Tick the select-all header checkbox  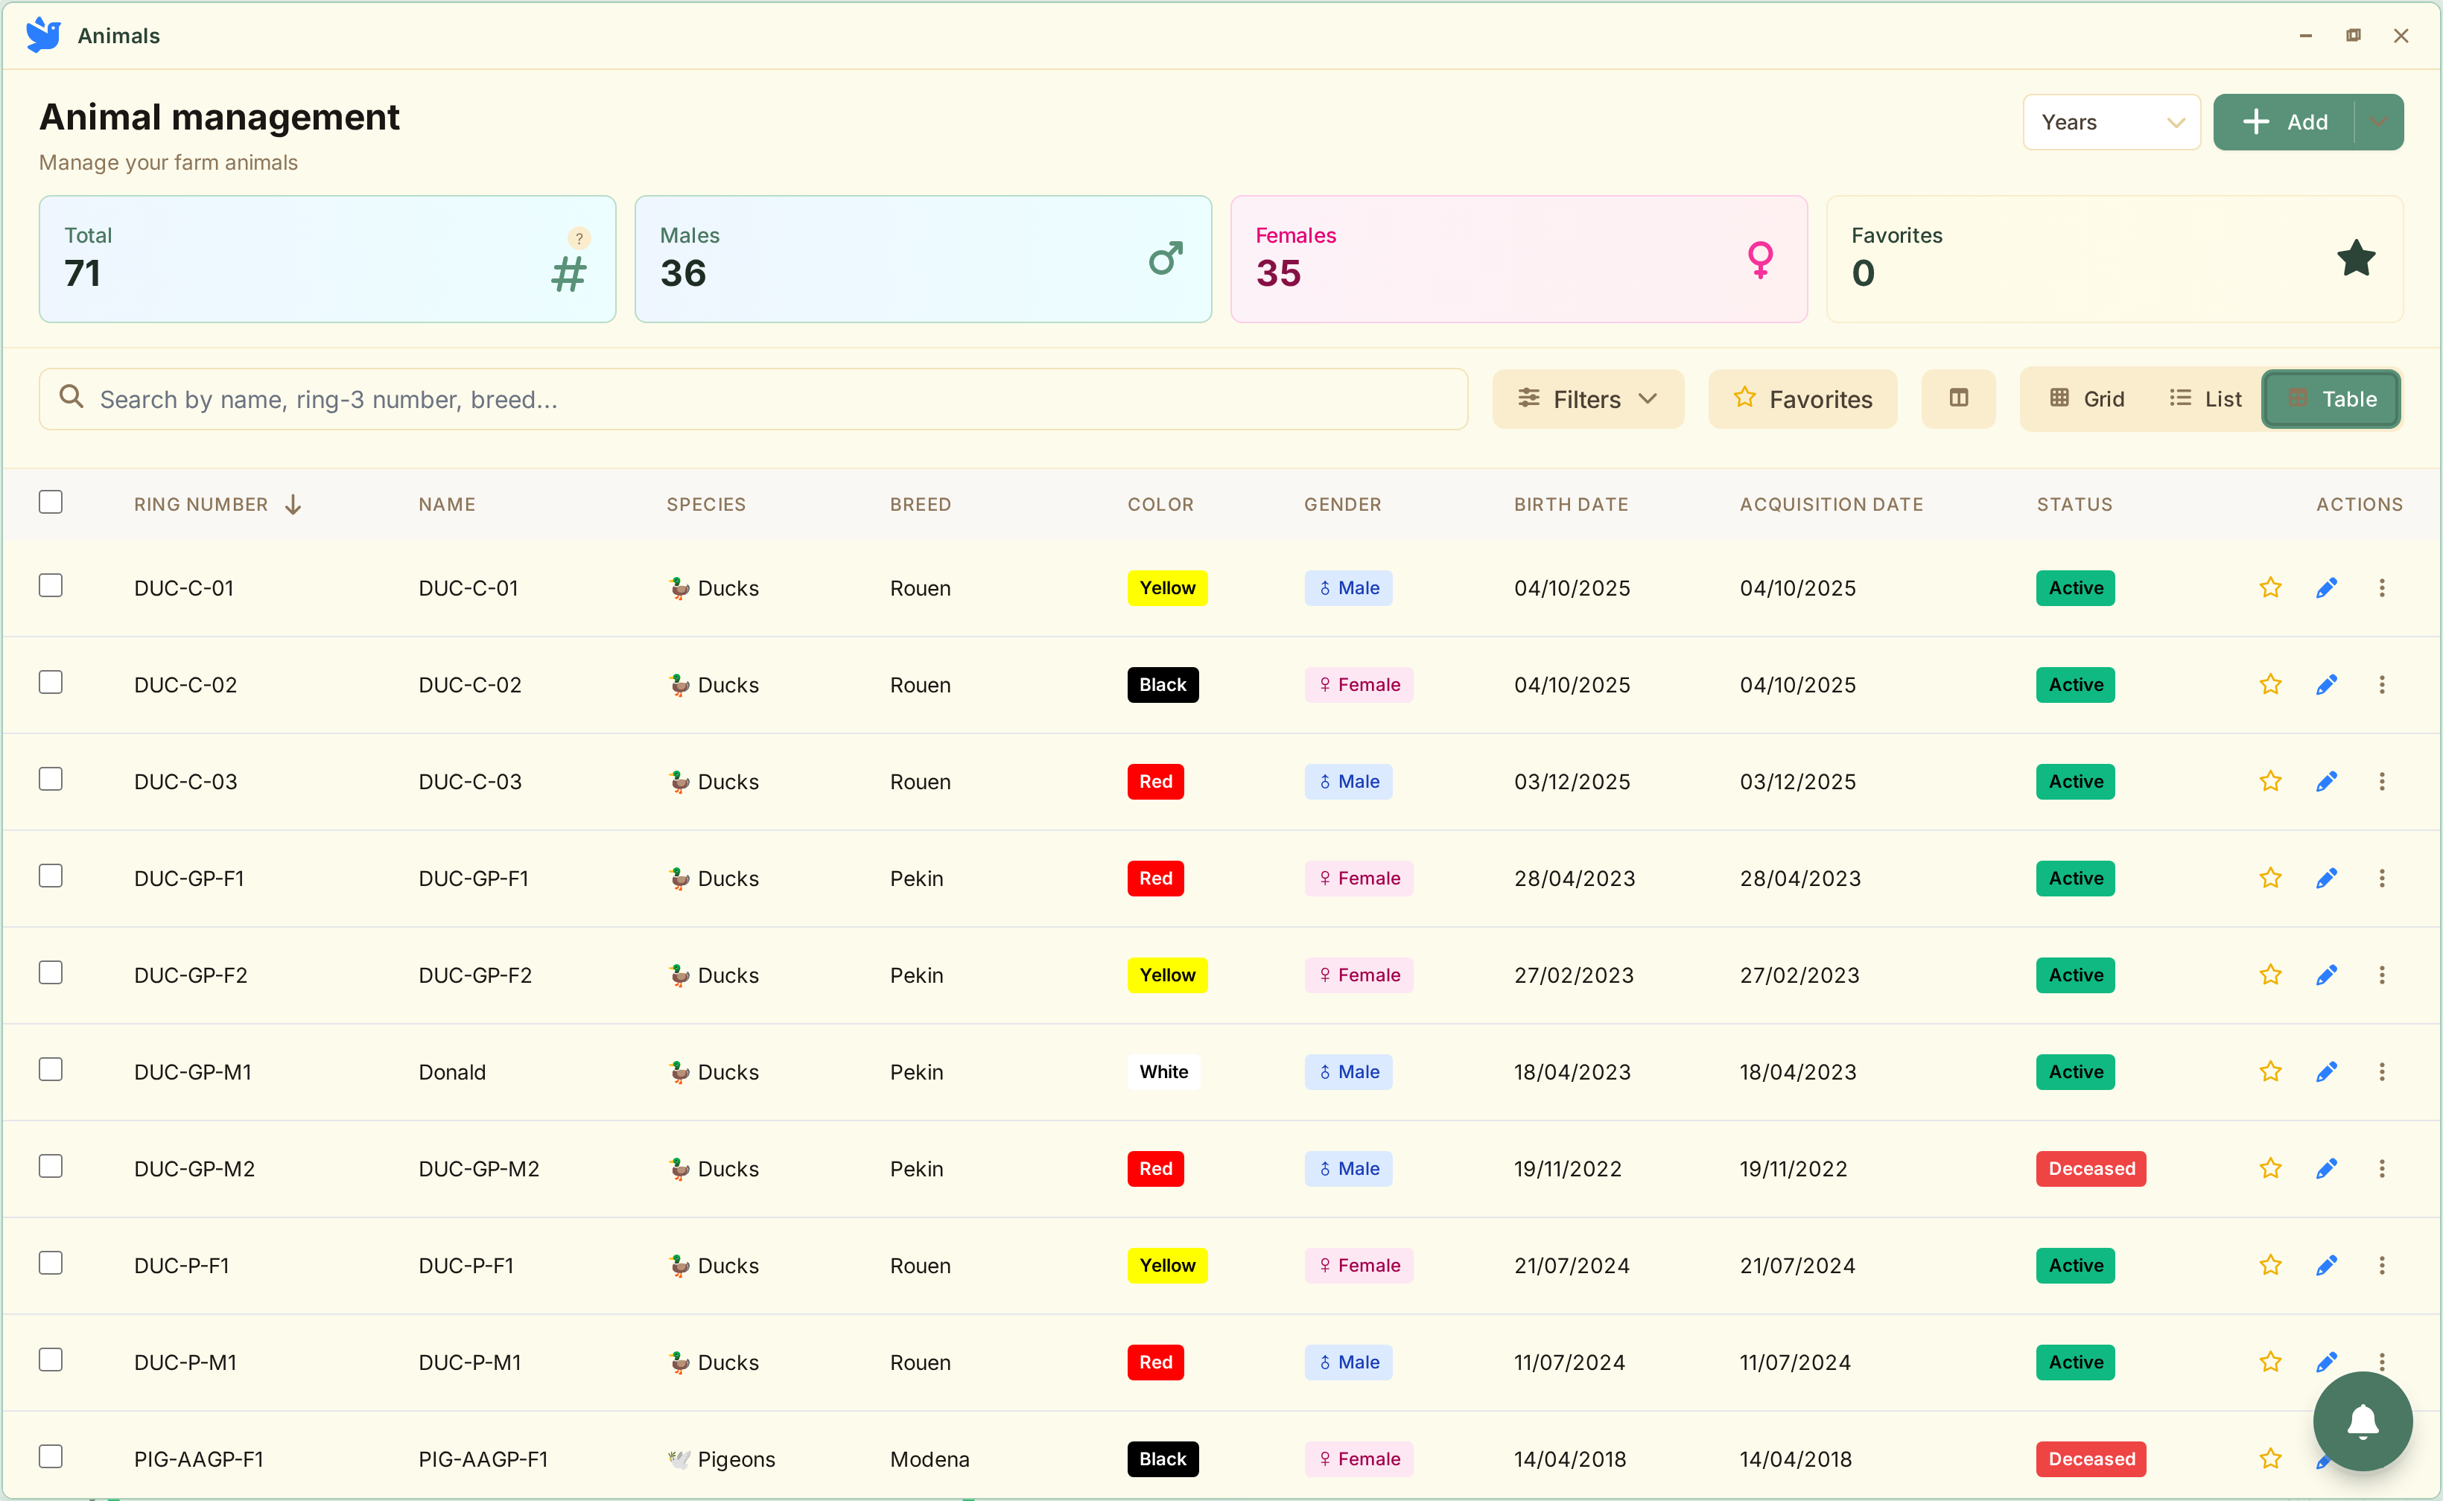(x=51, y=503)
